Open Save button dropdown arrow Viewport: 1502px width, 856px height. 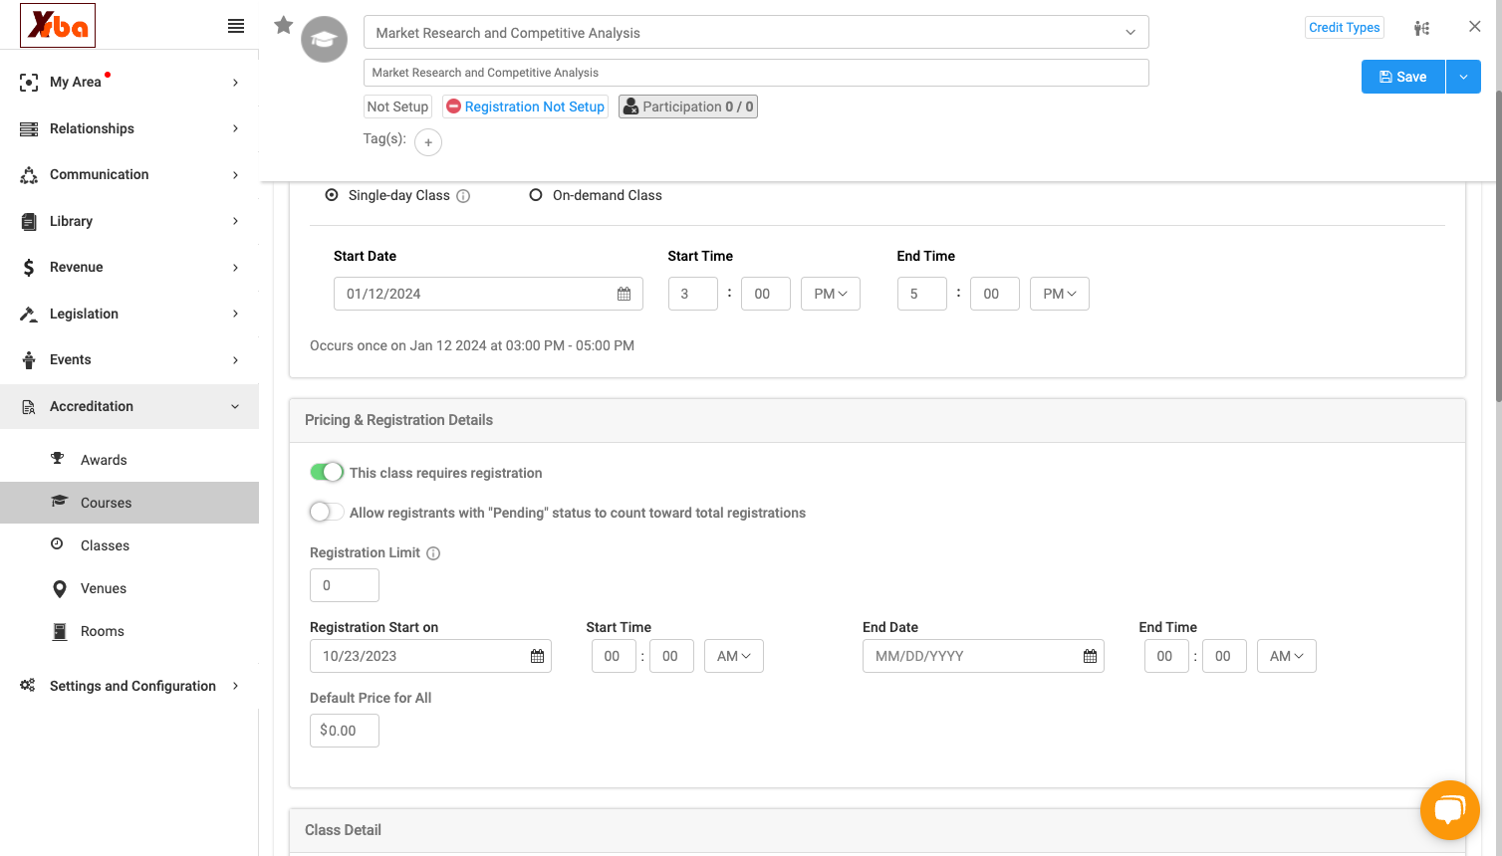(x=1463, y=77)
